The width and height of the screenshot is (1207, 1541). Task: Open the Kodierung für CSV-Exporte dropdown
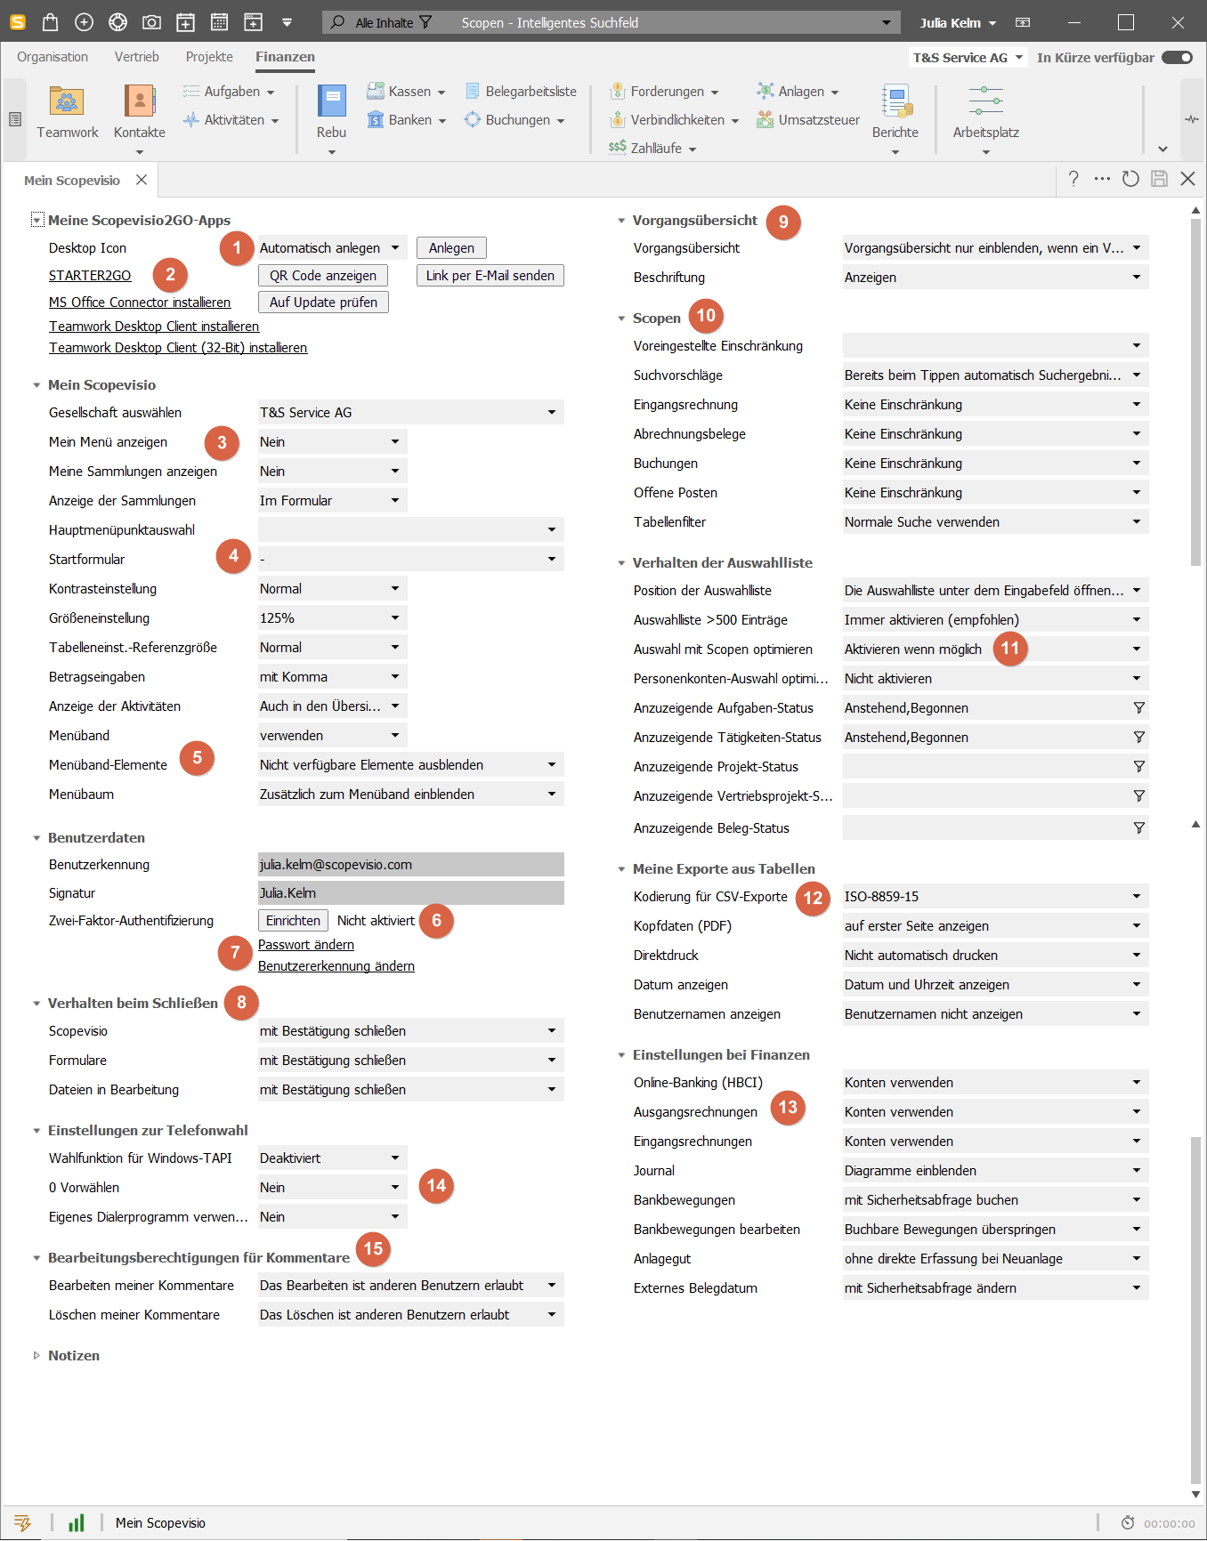click(x=995, y=897)
